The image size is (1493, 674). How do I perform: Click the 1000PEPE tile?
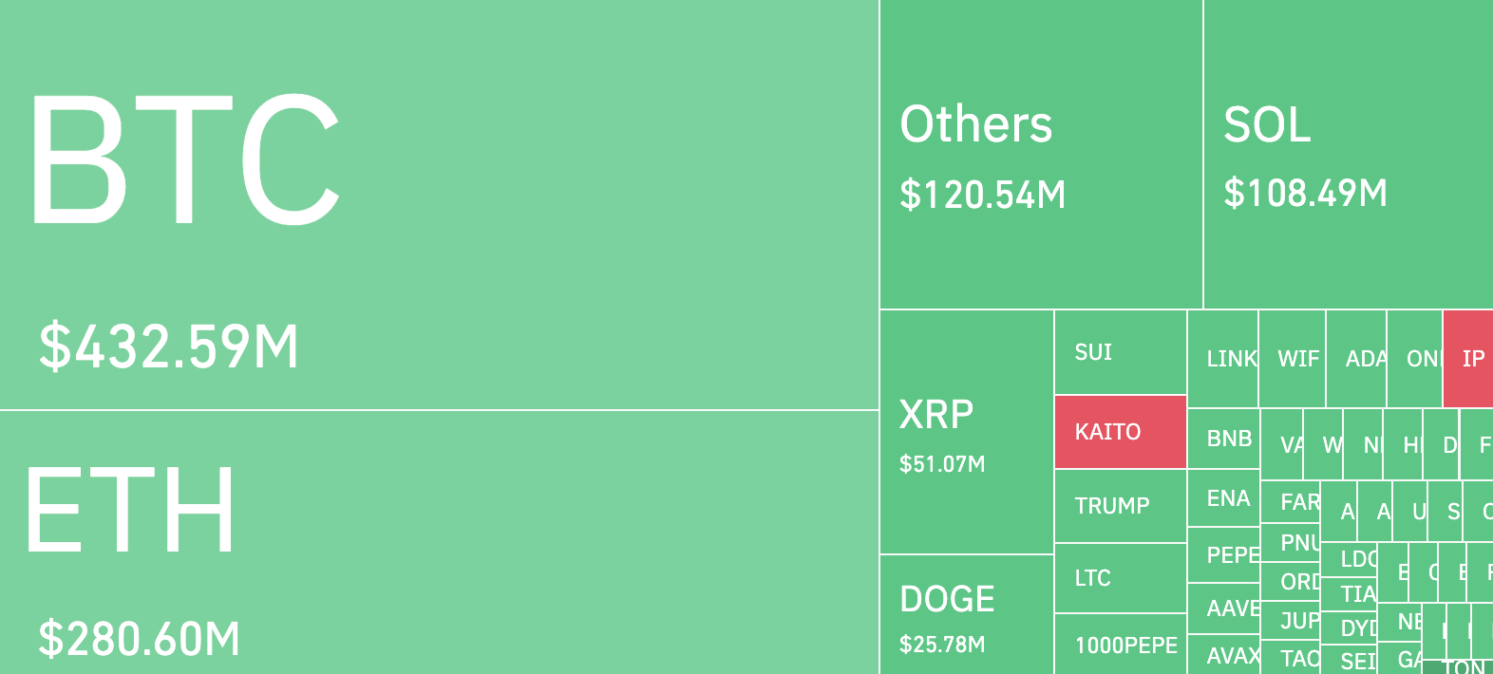(1121, 645)
